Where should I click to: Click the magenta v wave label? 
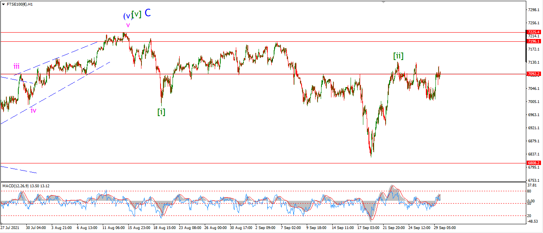click(128, 25)
